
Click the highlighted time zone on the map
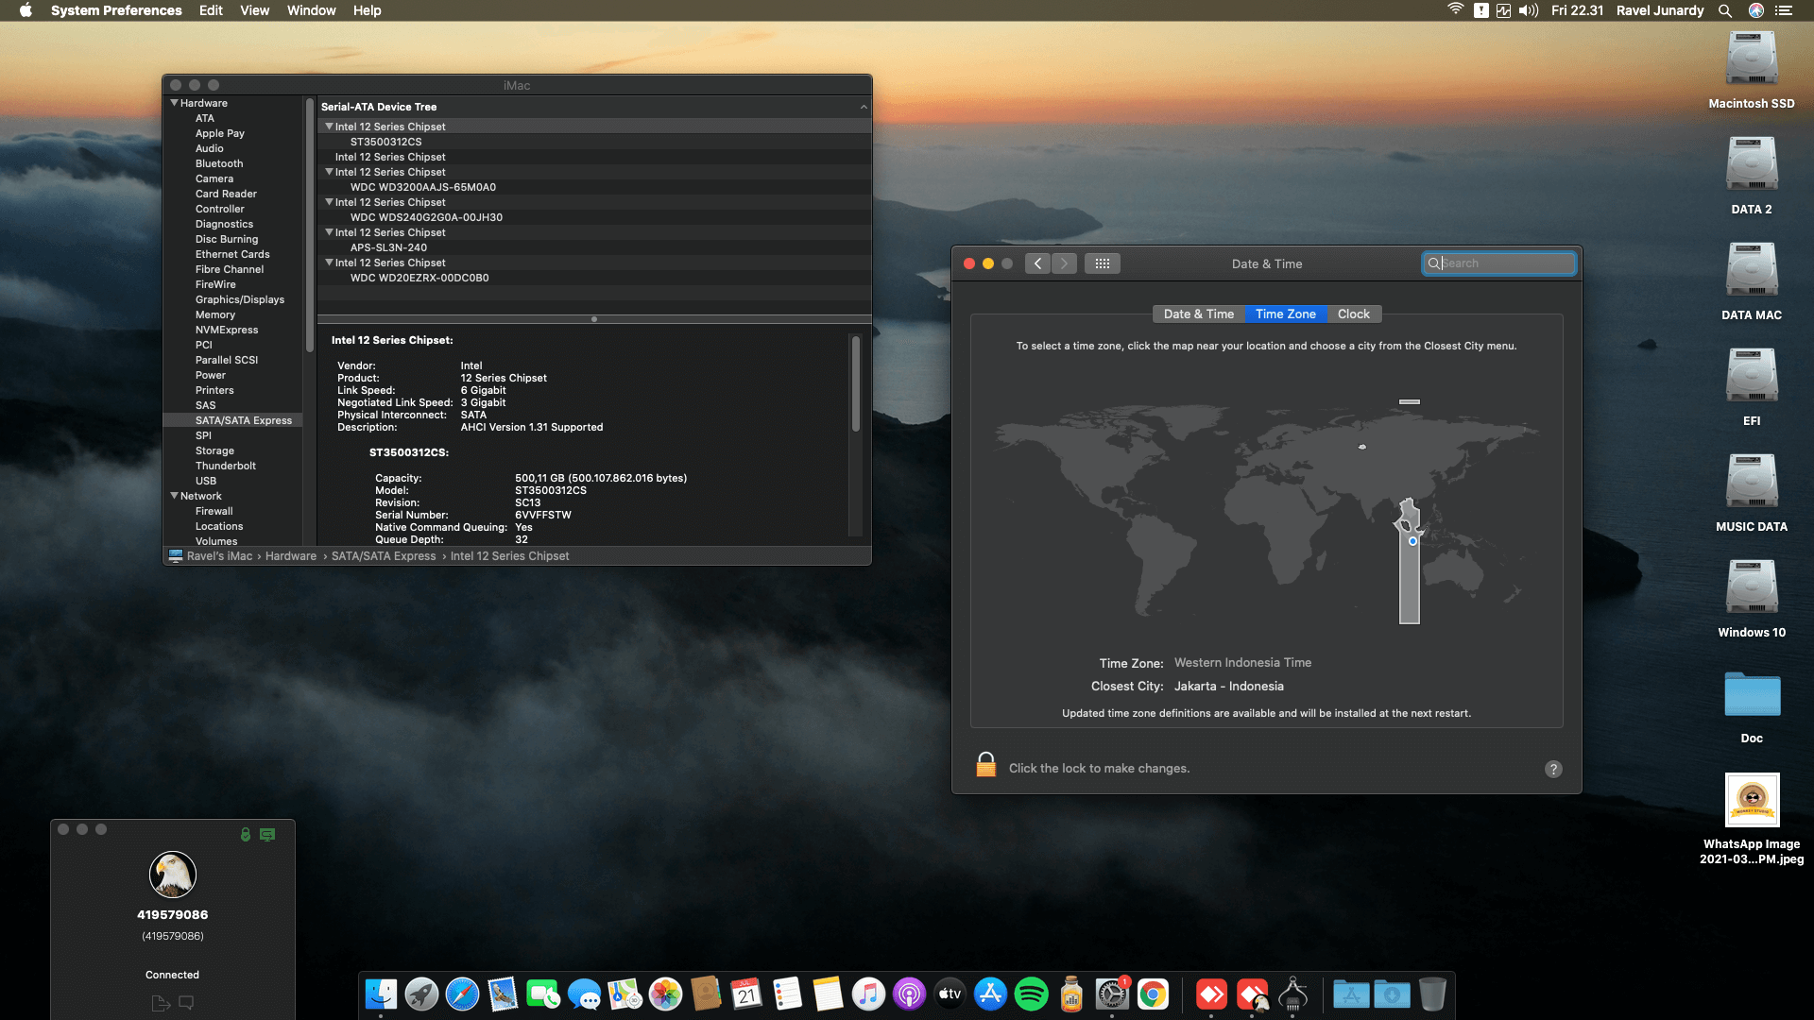(1409, 562)
